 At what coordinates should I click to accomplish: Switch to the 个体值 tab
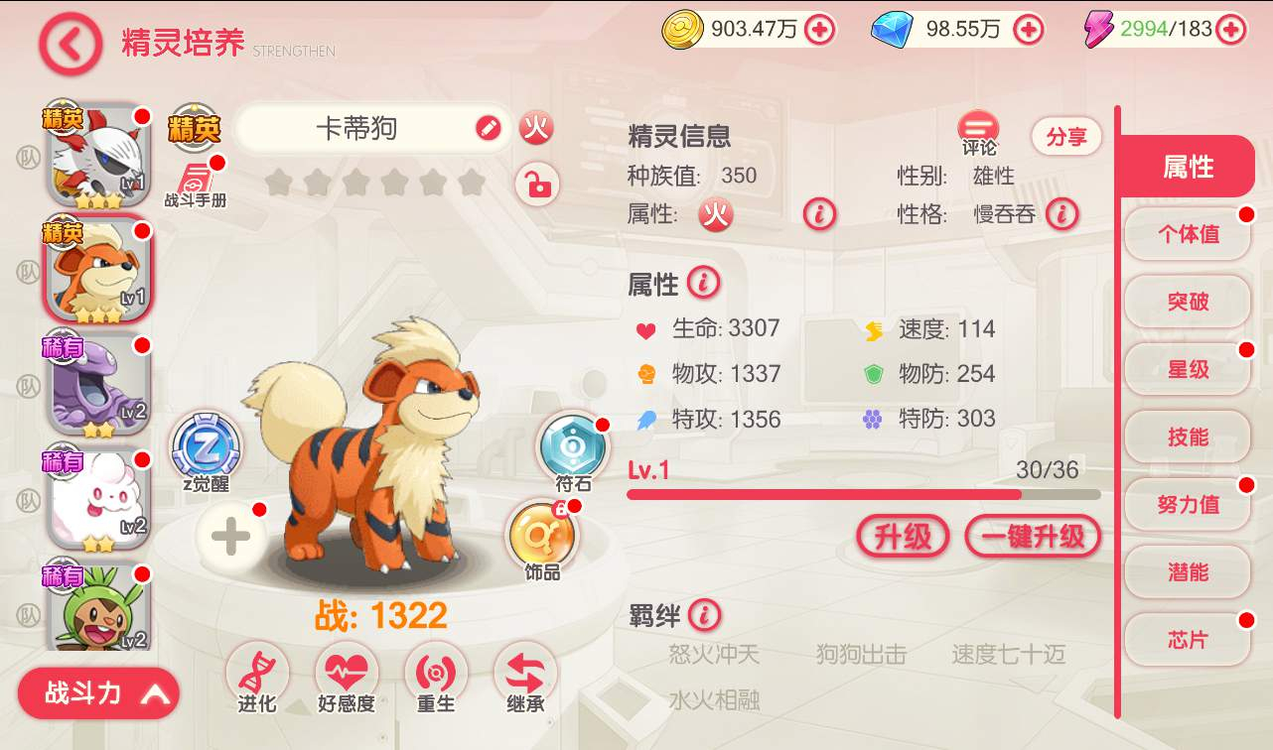click(1188, 234)
